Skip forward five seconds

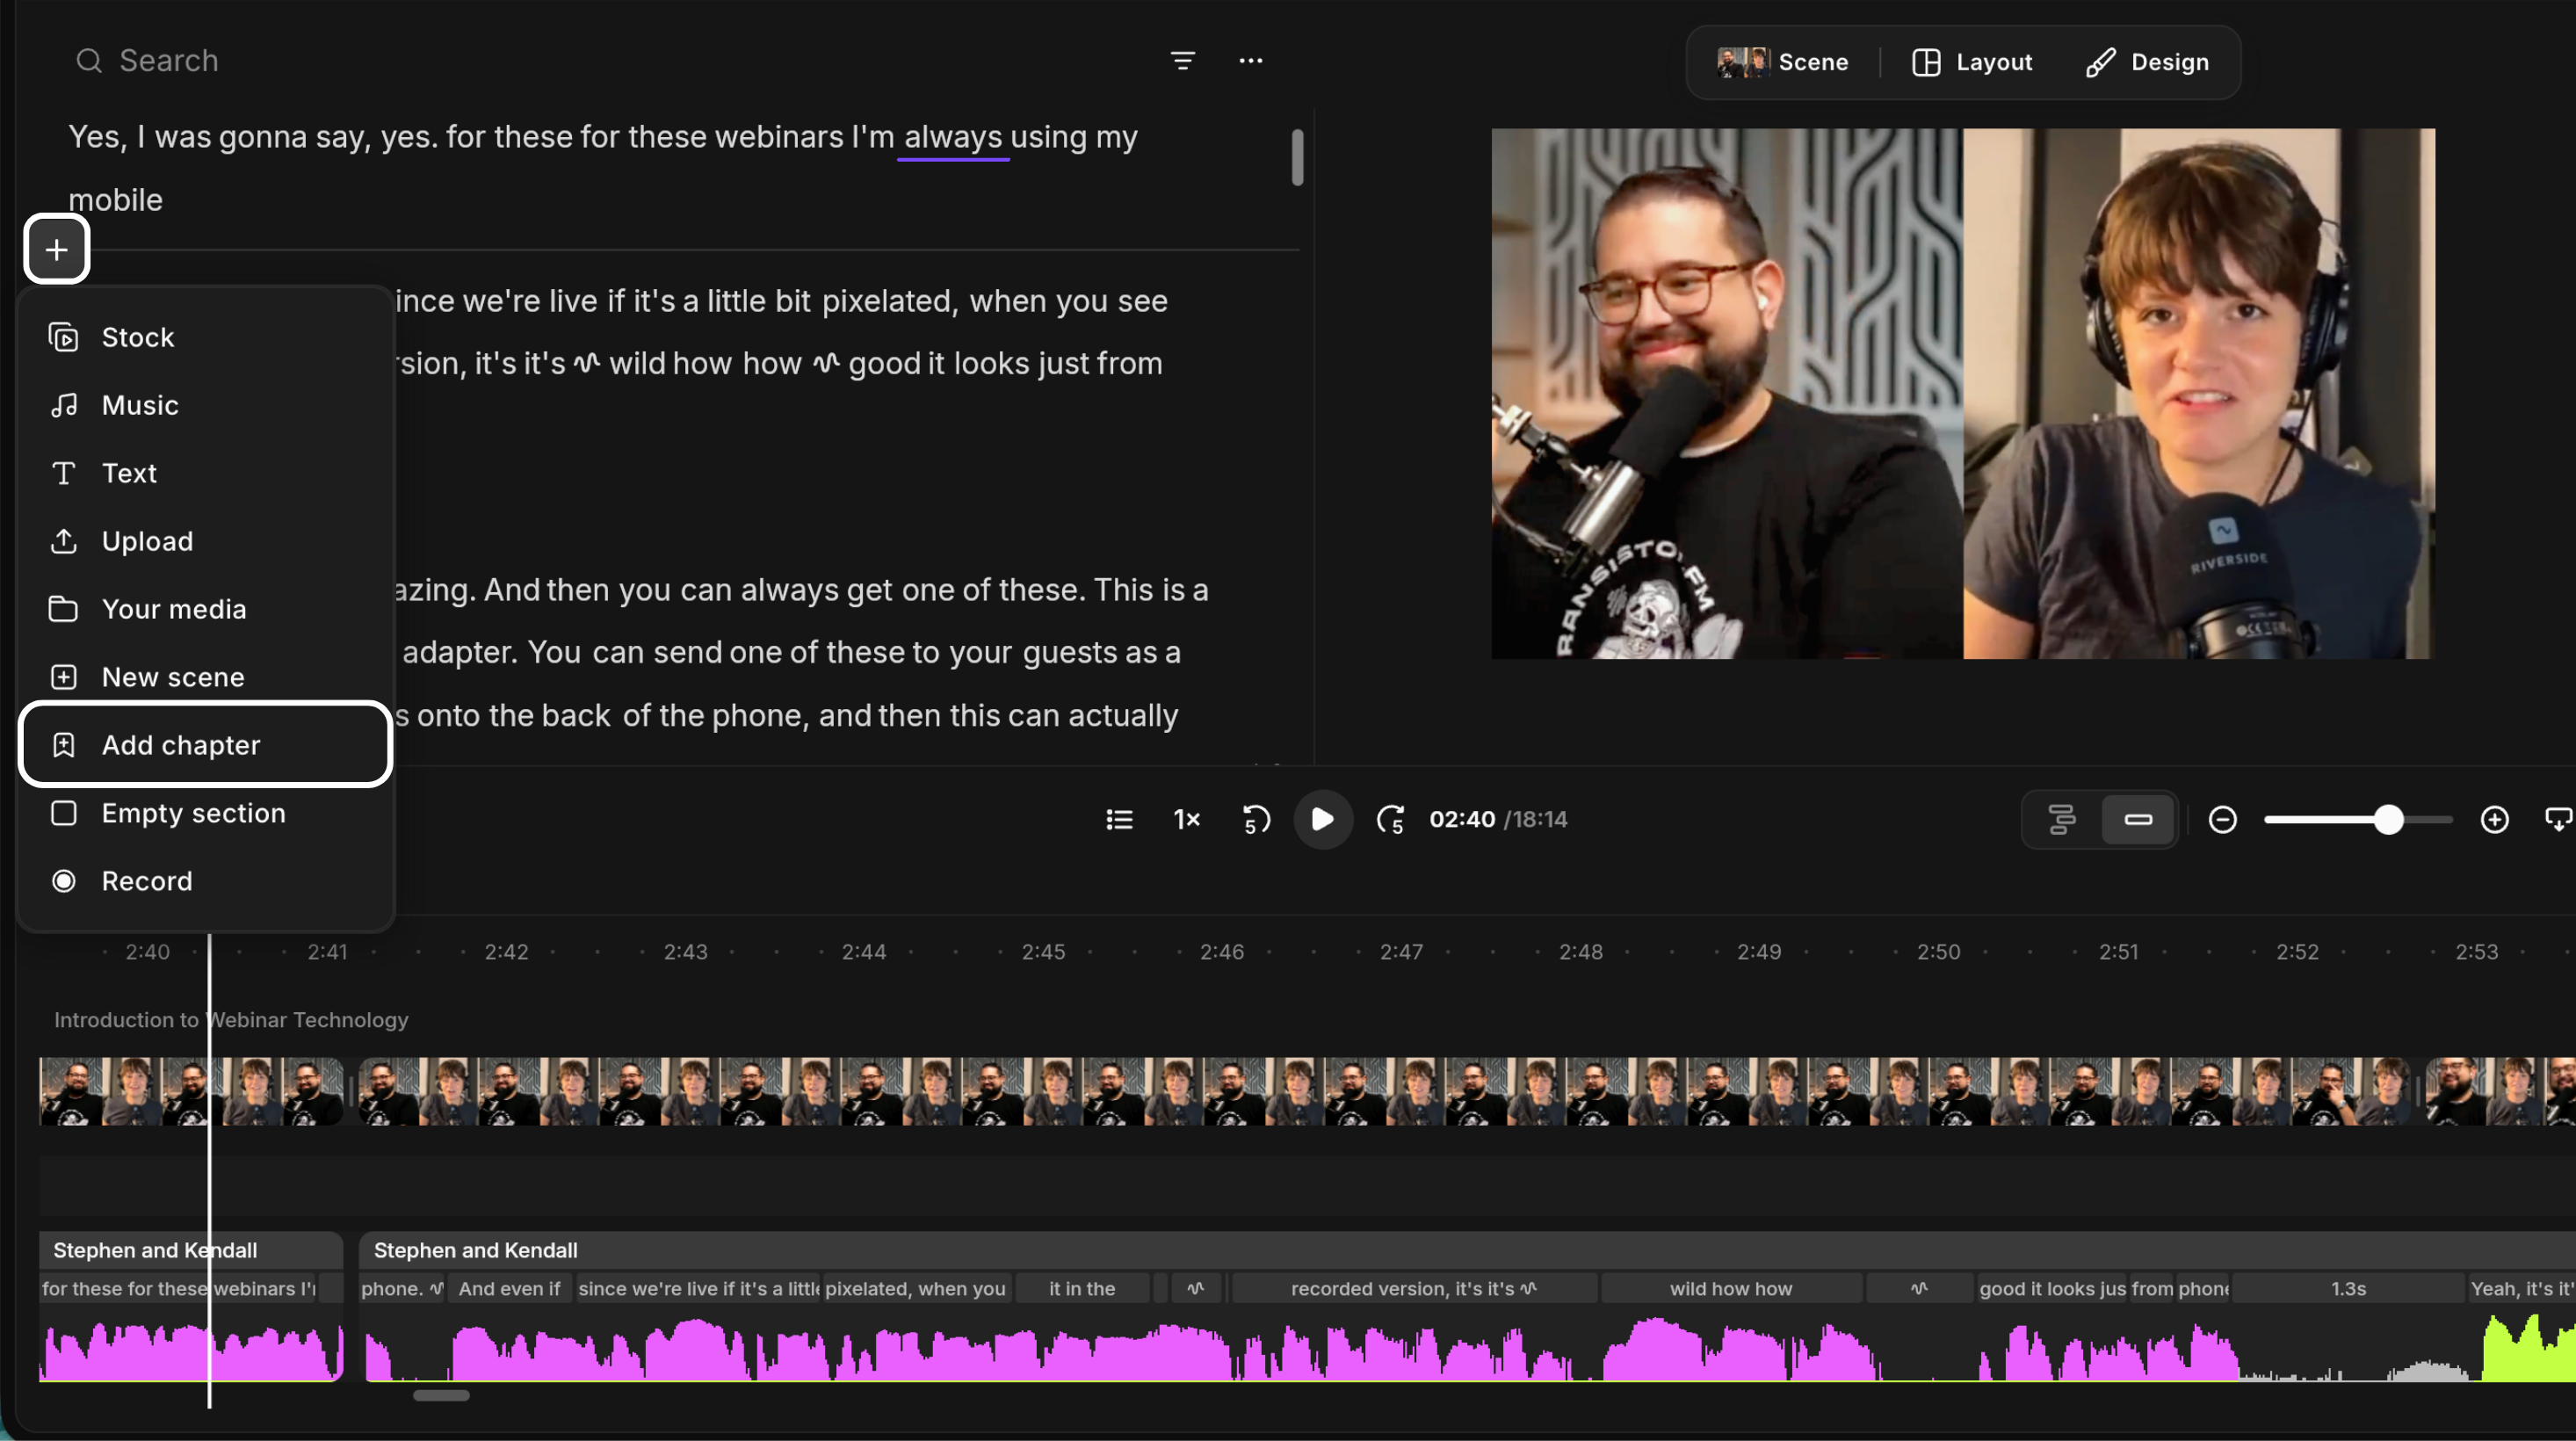[x=1391, y=820]
